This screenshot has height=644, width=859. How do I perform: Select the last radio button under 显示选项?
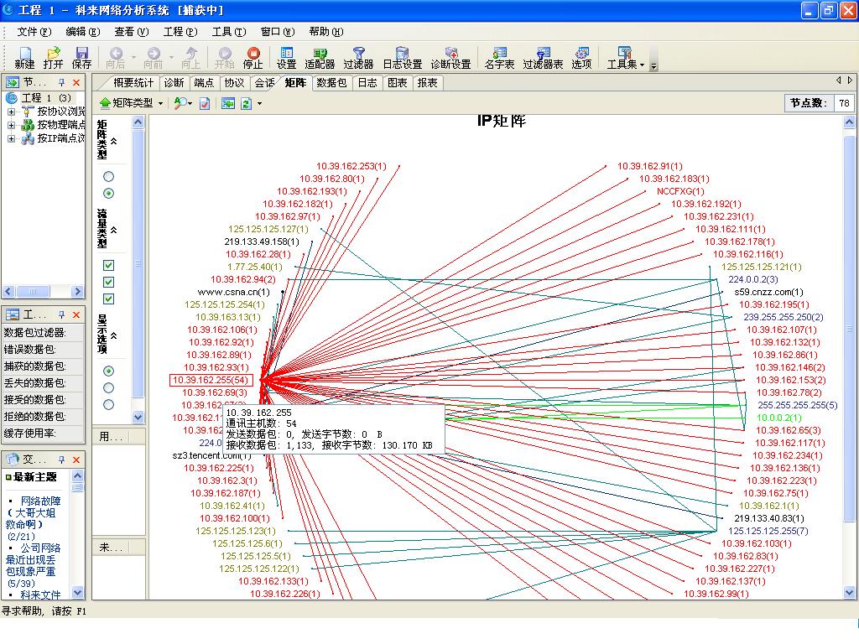[x=108, y=405]
